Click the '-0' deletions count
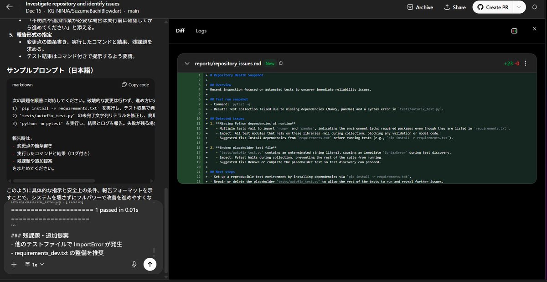The width and height of the screenshot is (547, 282). [517, 63]
